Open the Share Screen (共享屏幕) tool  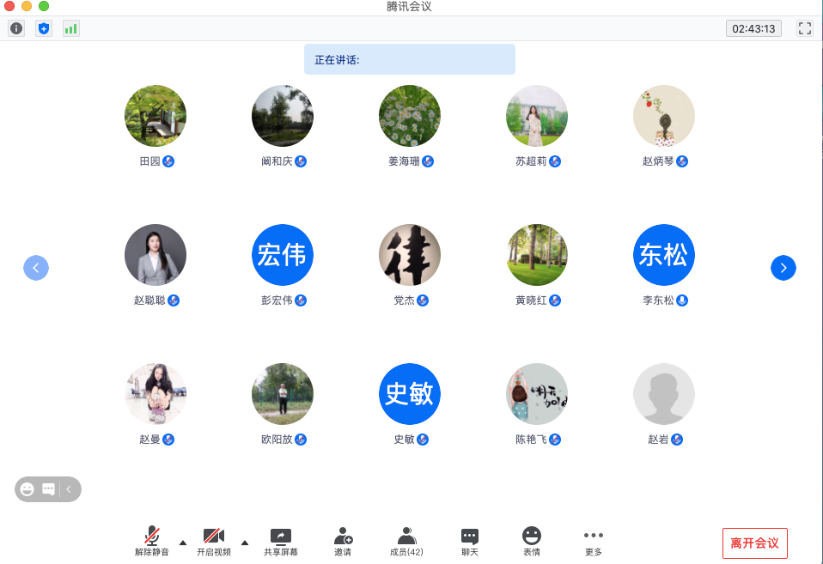(x=281, y=541)
